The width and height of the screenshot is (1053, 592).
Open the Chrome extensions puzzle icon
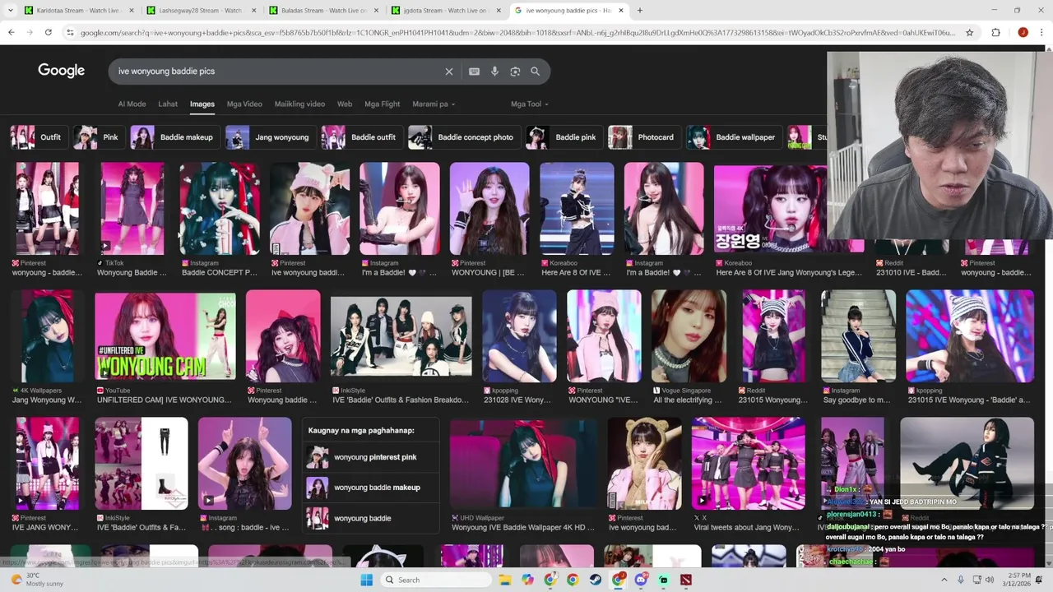pos(995,32)
